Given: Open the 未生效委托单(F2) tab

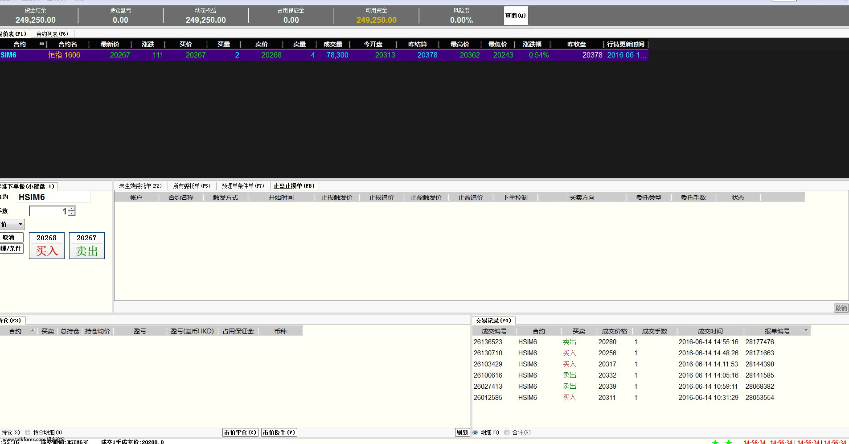Looking at the screenshot, I should [x=140, y=186].
